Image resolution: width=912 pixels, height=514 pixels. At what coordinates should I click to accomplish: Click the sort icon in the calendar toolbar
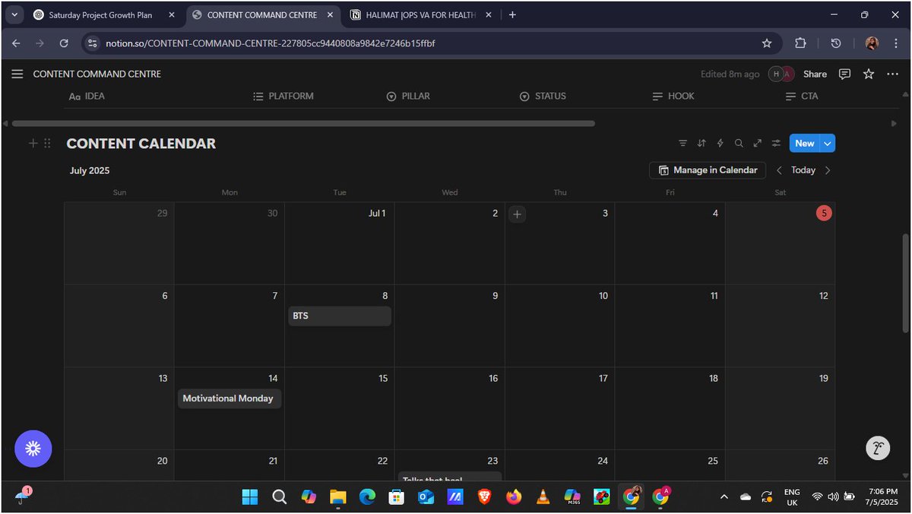[701, 143]
